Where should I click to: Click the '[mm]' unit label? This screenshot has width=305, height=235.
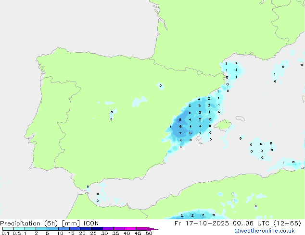click(x=71, y=223)
